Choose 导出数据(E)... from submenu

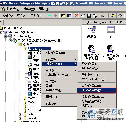(96, 68)
